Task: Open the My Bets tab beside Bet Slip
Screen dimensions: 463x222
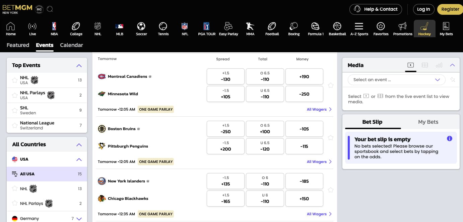Action: (428, 122)
